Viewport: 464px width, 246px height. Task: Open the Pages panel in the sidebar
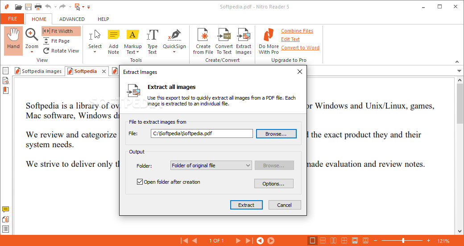click(x=6, y=71)
